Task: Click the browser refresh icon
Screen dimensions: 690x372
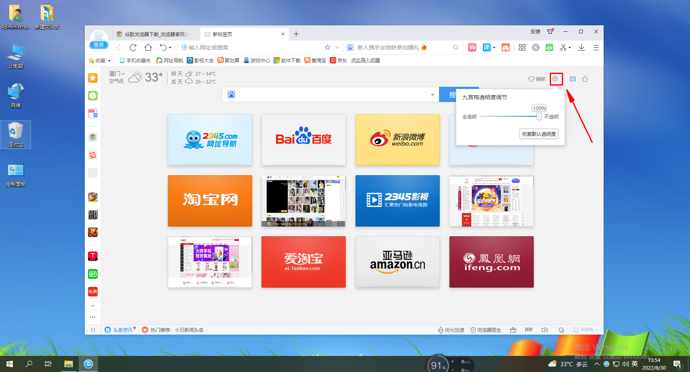Action: point(133,47)
